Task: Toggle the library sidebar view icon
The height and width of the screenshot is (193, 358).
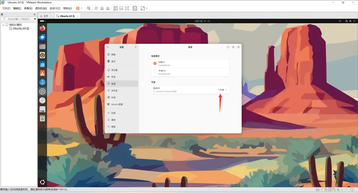Action: [116, 8]
